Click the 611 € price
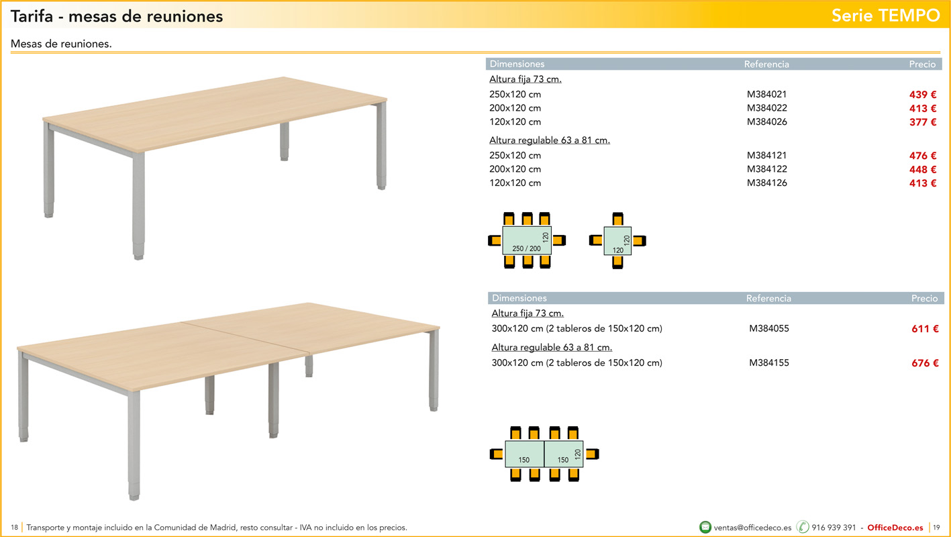Image resolution: width=951 pixels, height=537 pixels. tap(925, 329)
